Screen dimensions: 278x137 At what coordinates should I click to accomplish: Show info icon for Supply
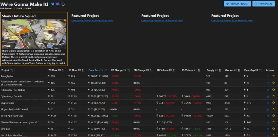tap(216, 70)
